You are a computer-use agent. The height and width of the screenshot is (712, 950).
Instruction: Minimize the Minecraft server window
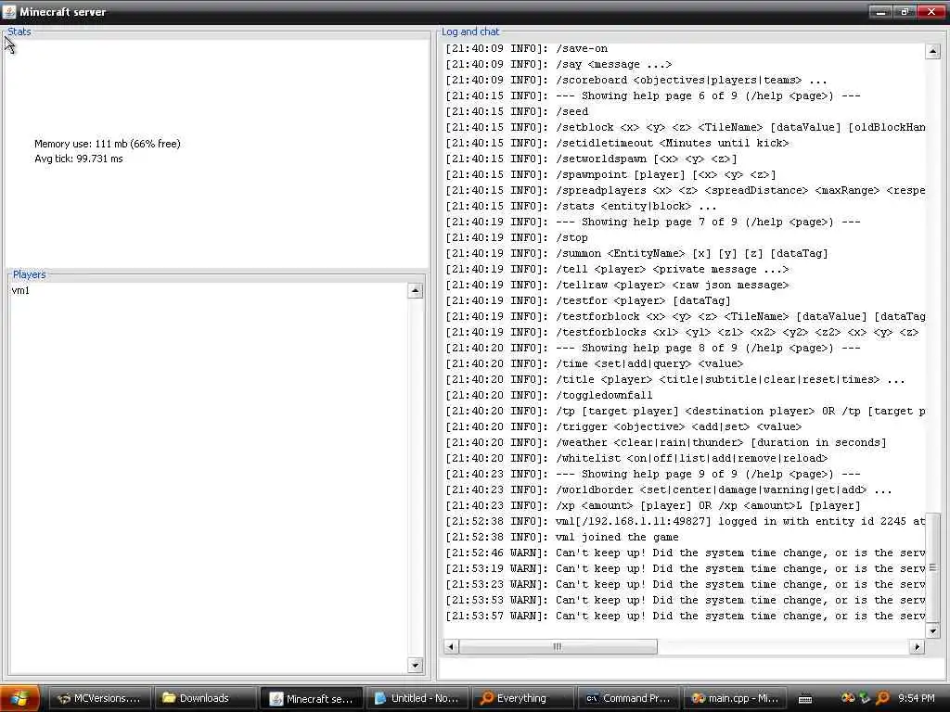(880, 11)
